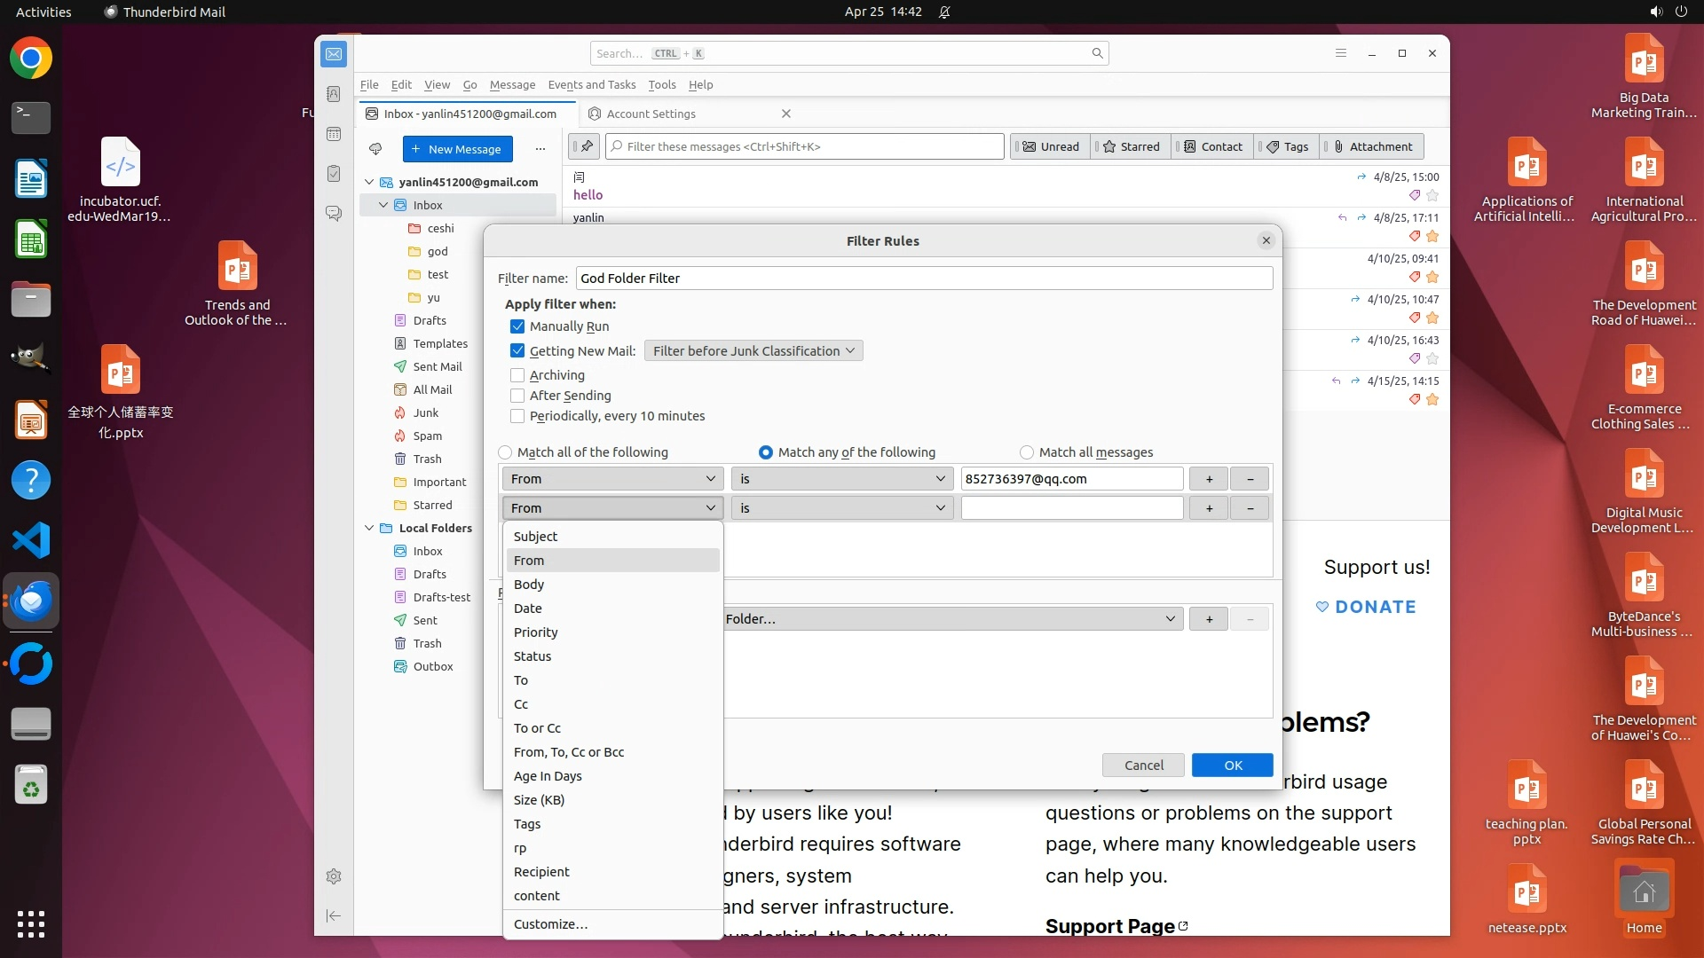The image size is (1704, 958).
Task: Open the Address Book sidebar icon
Action: click(334, 94)
